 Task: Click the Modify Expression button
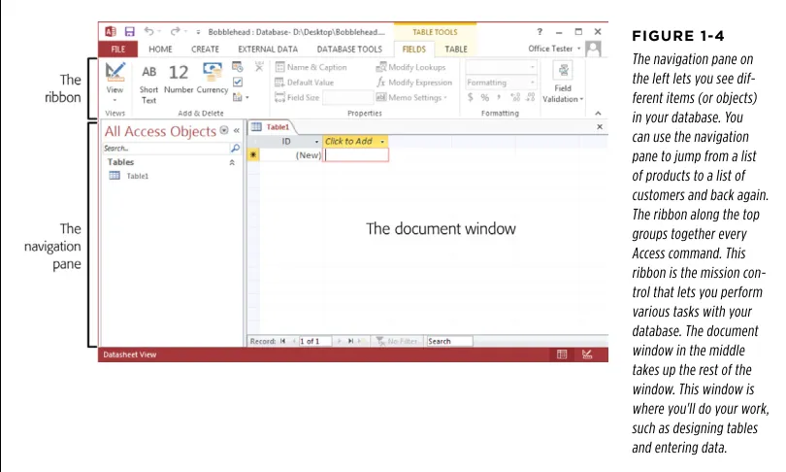[x=414, y=83]
